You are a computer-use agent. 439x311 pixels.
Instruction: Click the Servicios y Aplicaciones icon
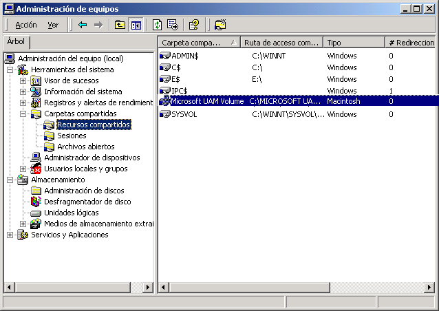click(x=23, y=235)
